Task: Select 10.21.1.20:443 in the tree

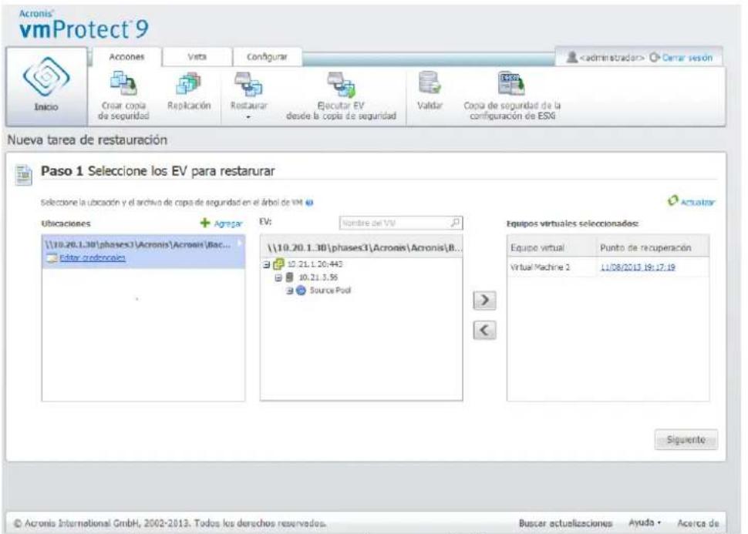Action: 315,264
